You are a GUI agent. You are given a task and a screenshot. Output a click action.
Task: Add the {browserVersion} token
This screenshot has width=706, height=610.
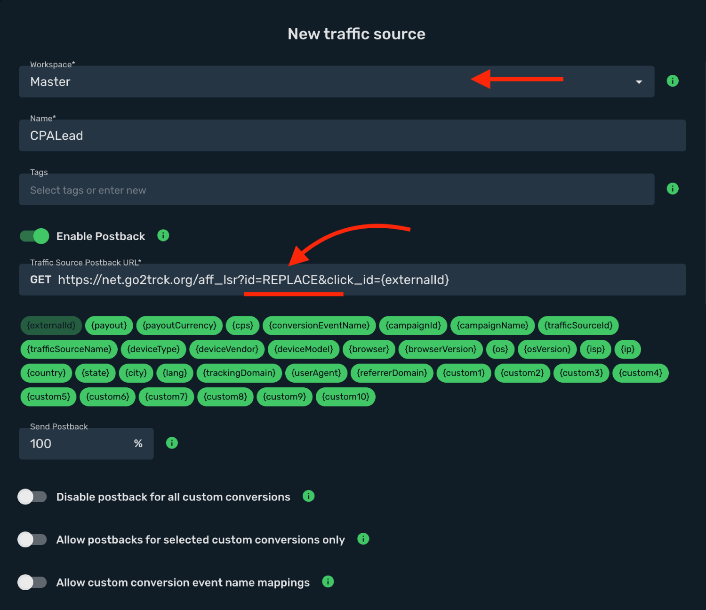click(x=441, y=349)
